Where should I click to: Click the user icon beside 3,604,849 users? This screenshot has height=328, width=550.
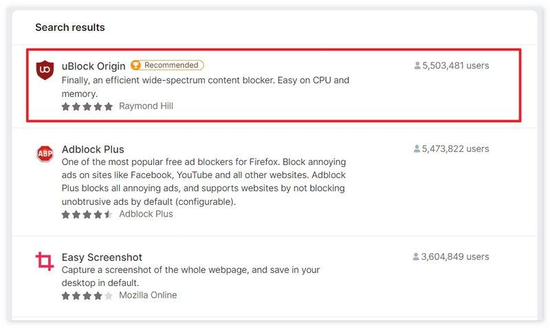tap(417, 256)
